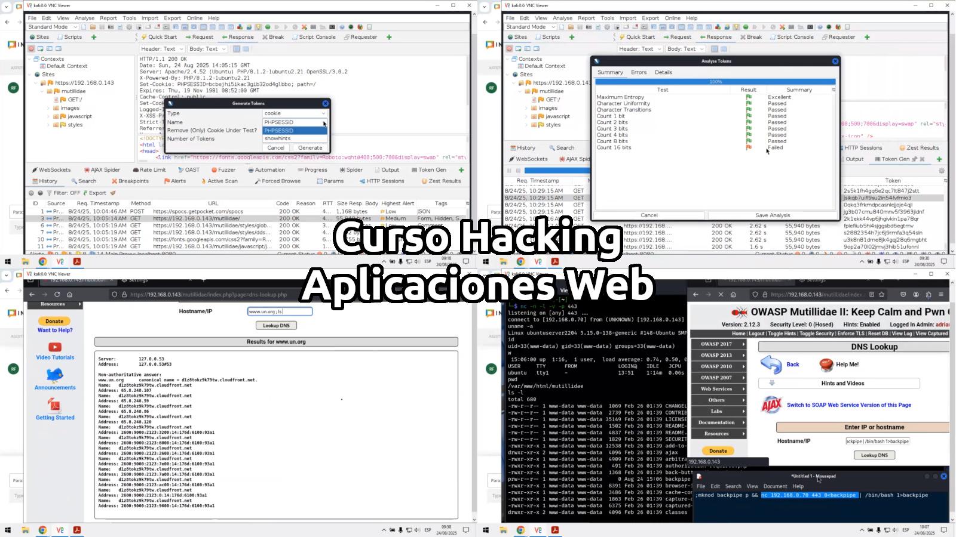Open the Document menu in Mousepad

(x=775, y=486)
